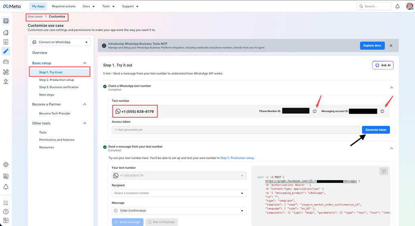Click the Send message button
This screenshot has width=415, height=226.
[x=128, y=222]
